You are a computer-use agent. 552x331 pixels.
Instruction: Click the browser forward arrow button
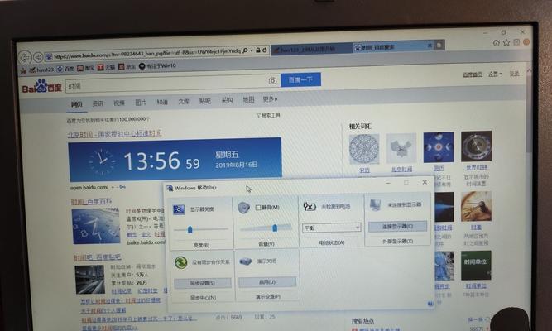coord(38,57)
